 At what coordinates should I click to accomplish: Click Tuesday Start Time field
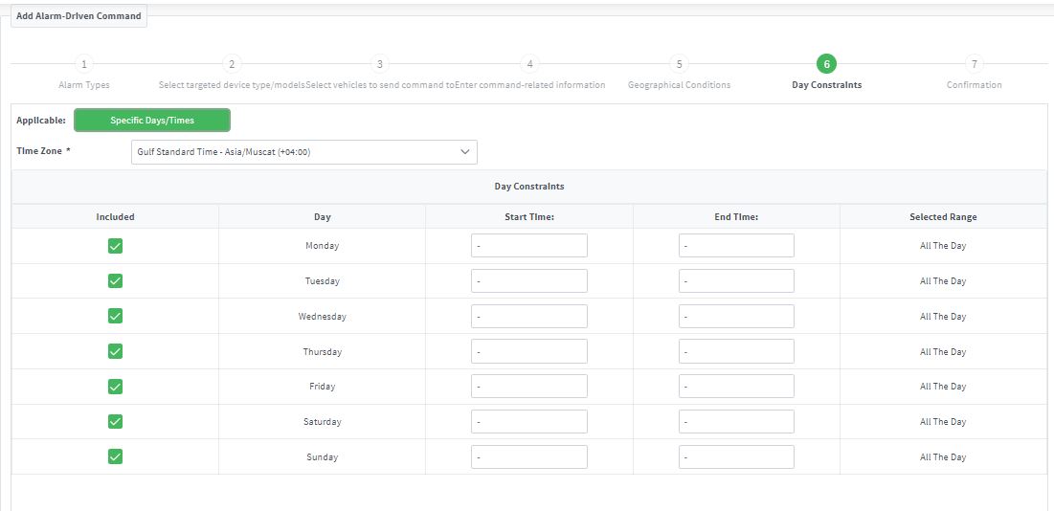[x=529, y=280]
